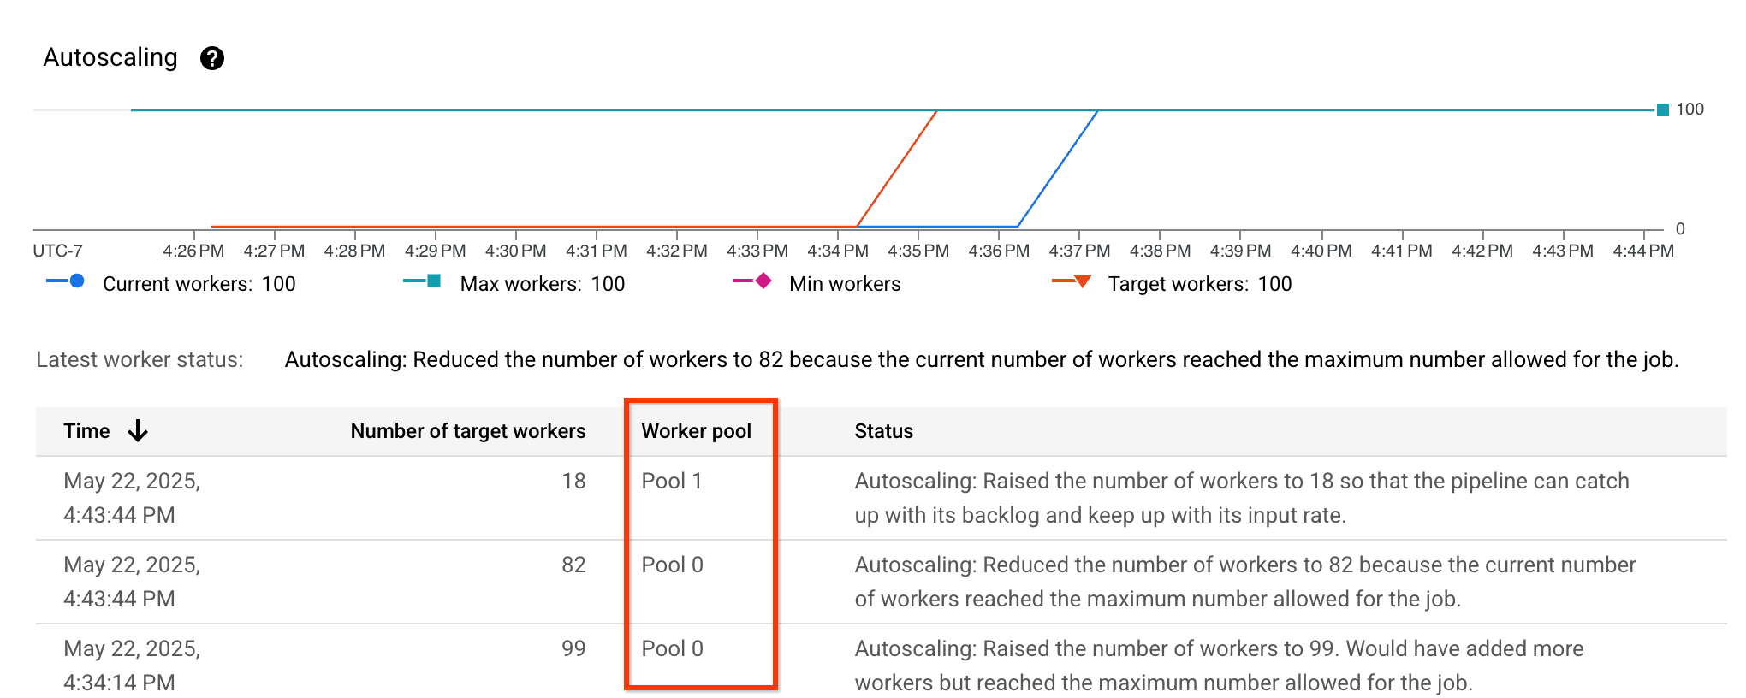Click the orange Target workers triangle marker
1746x698 pixels.
(x=1082, y=281)
